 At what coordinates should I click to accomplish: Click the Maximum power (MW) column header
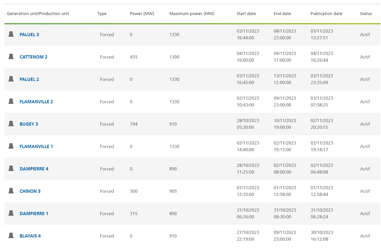click(x=192, y=14)
